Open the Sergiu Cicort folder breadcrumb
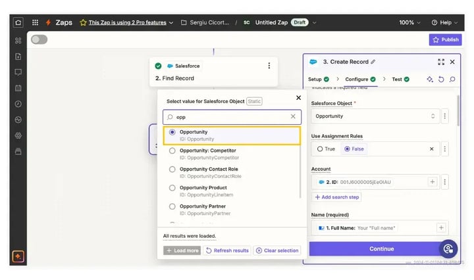 point(205,22)
